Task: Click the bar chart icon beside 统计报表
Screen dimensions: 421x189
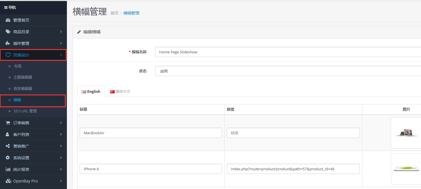Action: (x=8, y=169)
